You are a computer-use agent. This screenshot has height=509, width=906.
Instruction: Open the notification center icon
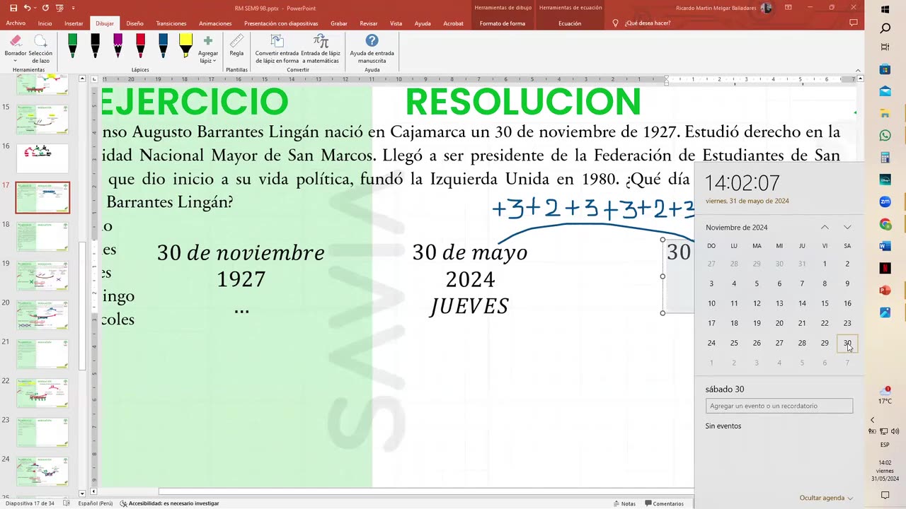tap(885, 496)
